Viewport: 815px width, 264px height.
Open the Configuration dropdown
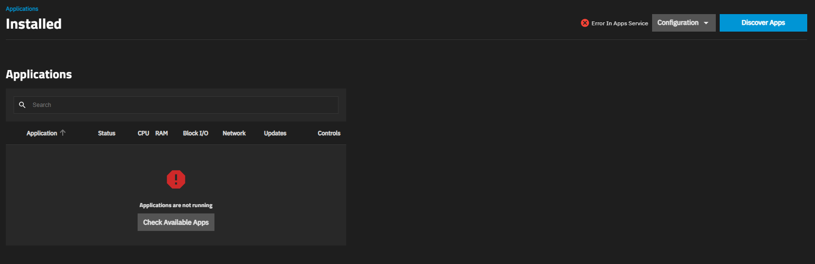tap(684, 23)
